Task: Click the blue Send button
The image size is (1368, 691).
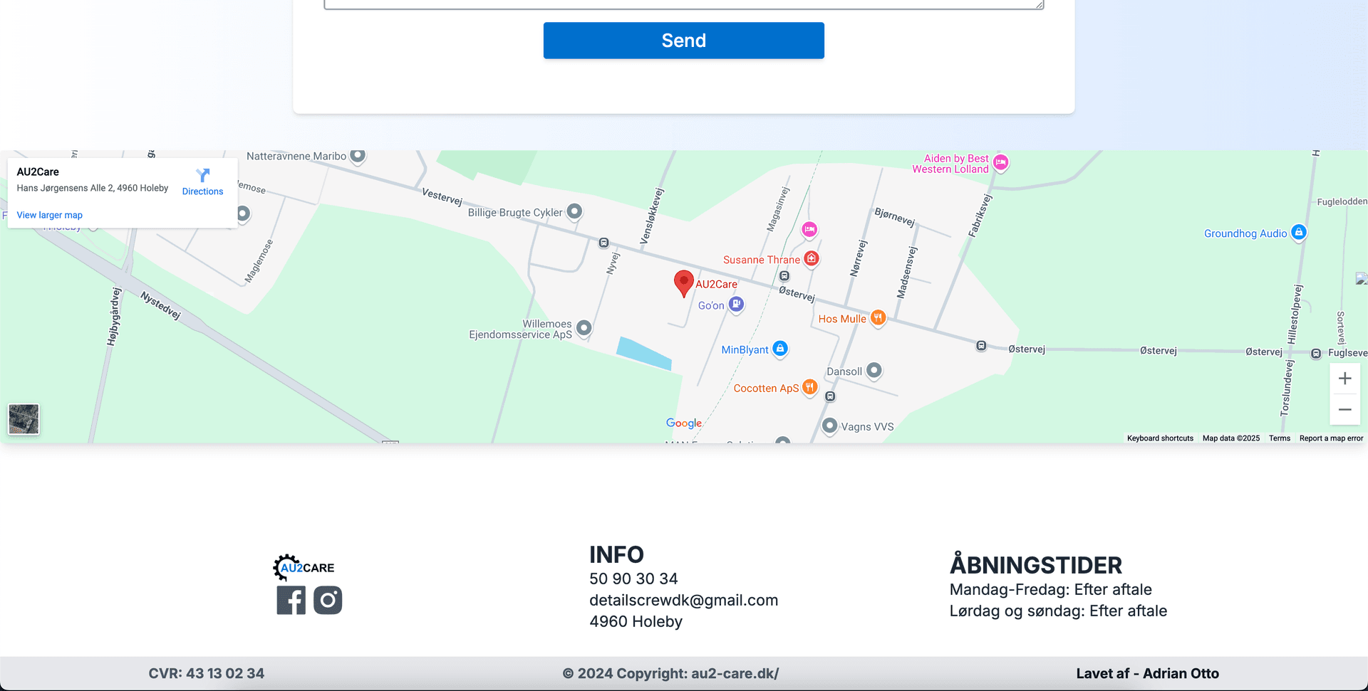Action: tap(683, 41)
